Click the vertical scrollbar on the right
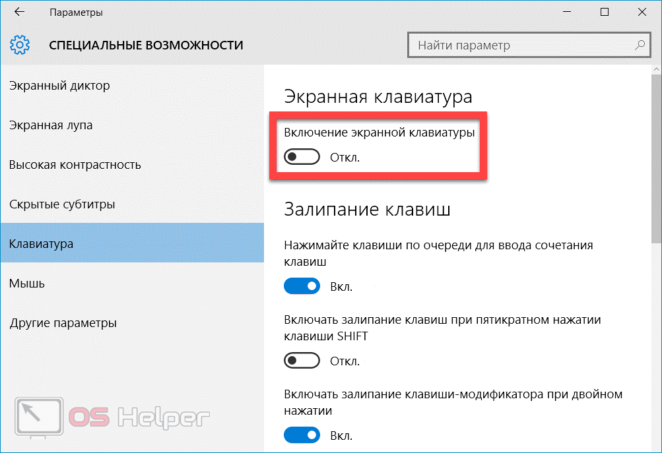Viewport: 662px width, 453px height. [657, 152]
